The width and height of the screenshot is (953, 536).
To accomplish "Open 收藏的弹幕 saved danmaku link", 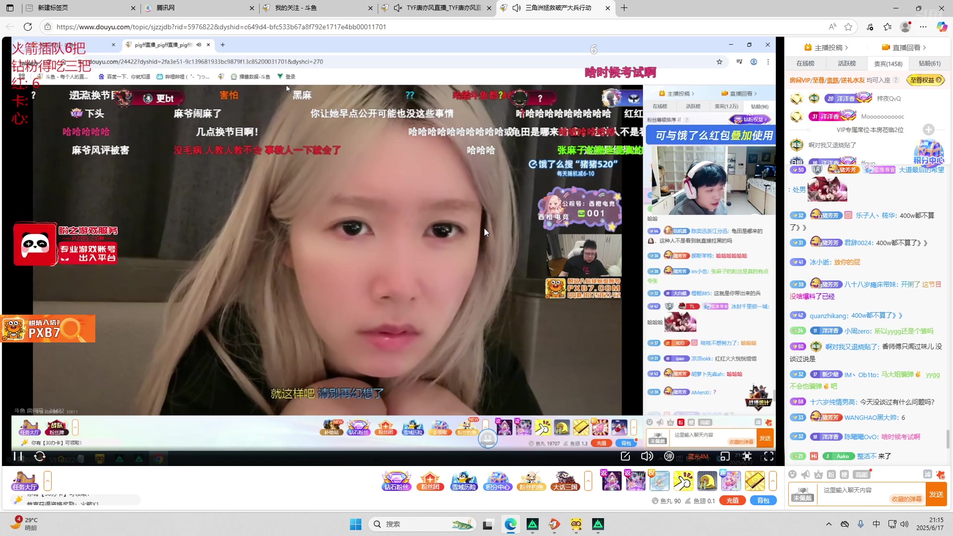I will (x=906, y=499).
